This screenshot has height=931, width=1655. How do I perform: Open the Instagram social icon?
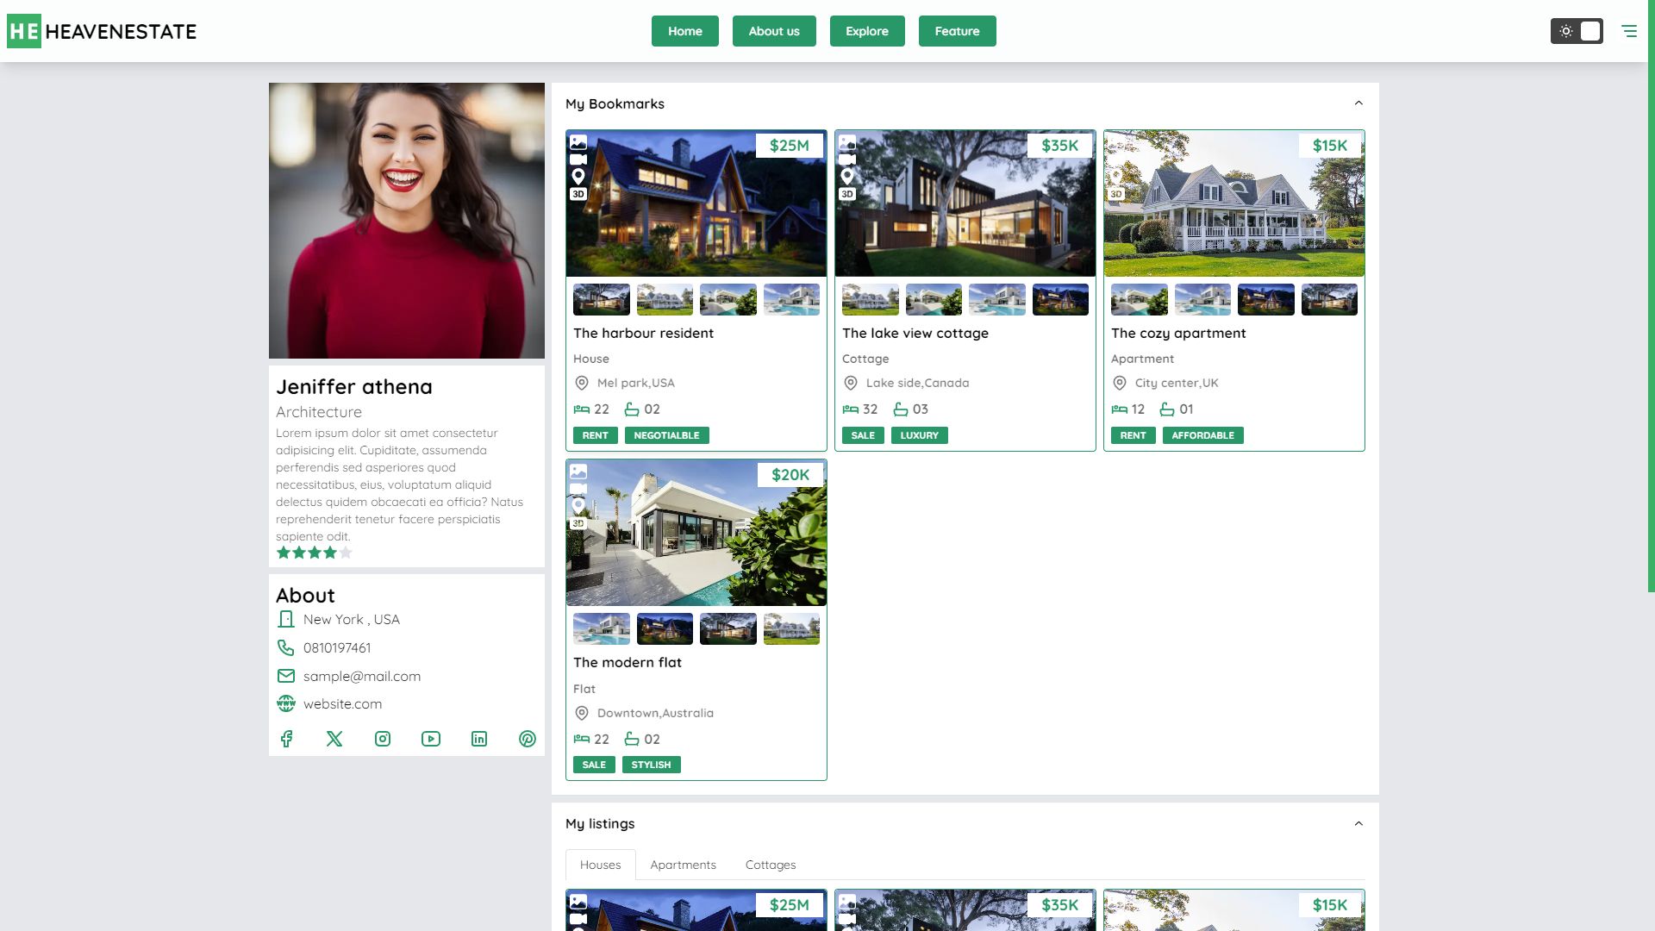coord(383,739)
